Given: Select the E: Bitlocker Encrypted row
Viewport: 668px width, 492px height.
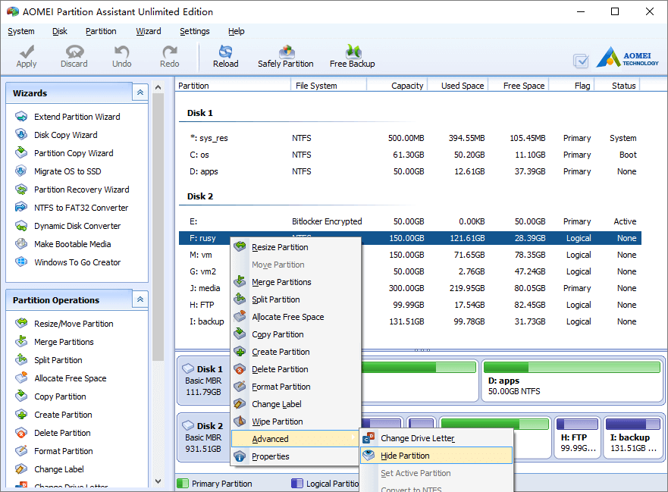Looking at the screenshot, I should point(410,221).
